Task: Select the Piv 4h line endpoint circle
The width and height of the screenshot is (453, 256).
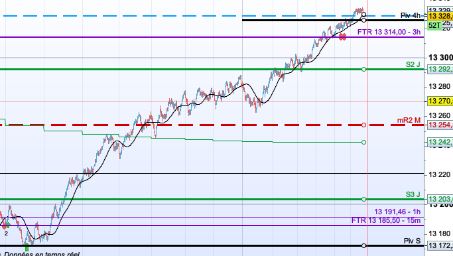Action: tap(363, 15)
